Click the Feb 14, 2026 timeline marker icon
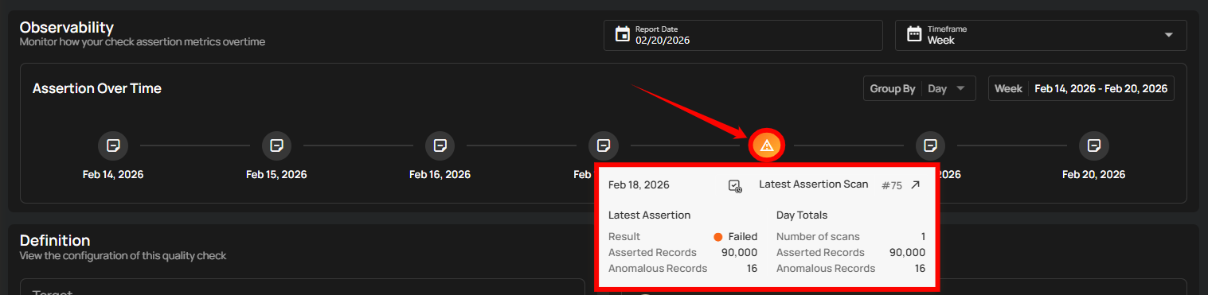1208x295 pixels. tap(113, 146)
